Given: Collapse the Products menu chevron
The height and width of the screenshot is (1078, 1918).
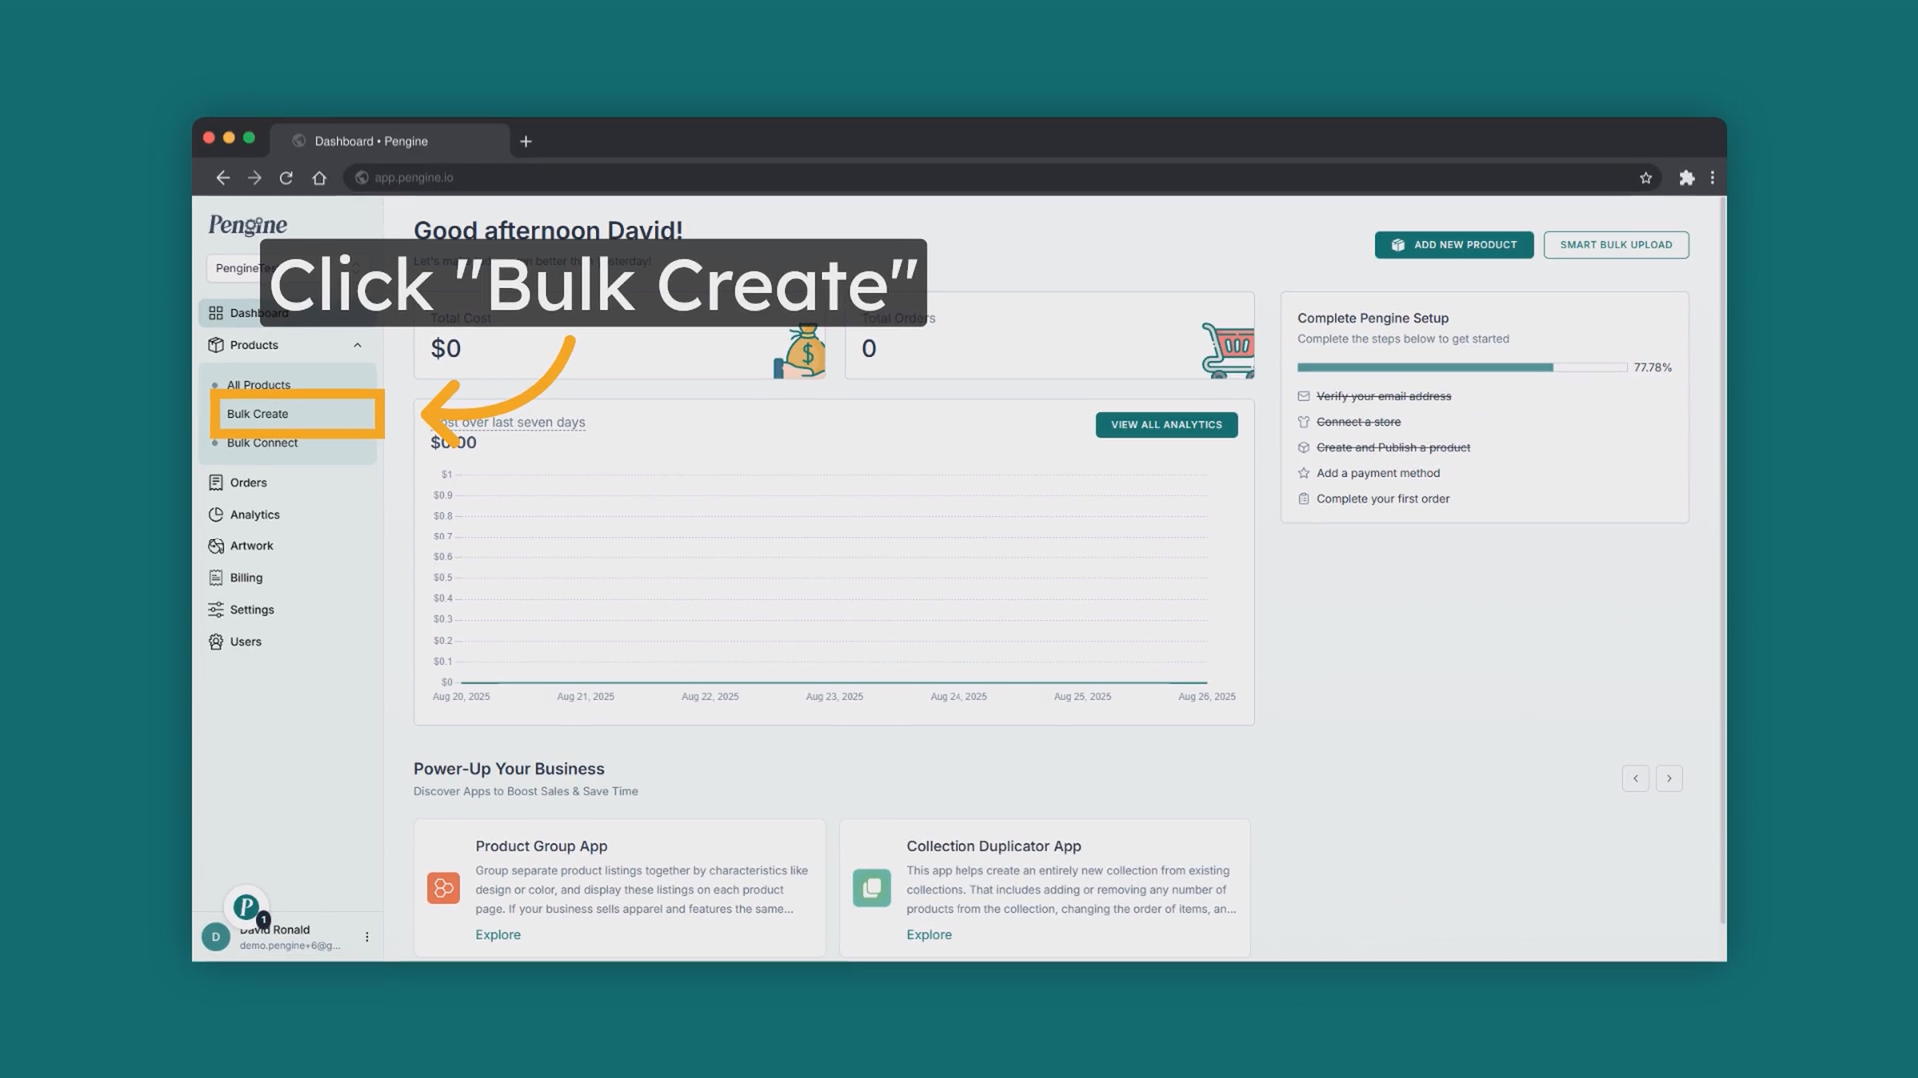Looking at the screenshot, I should [357, 345].
